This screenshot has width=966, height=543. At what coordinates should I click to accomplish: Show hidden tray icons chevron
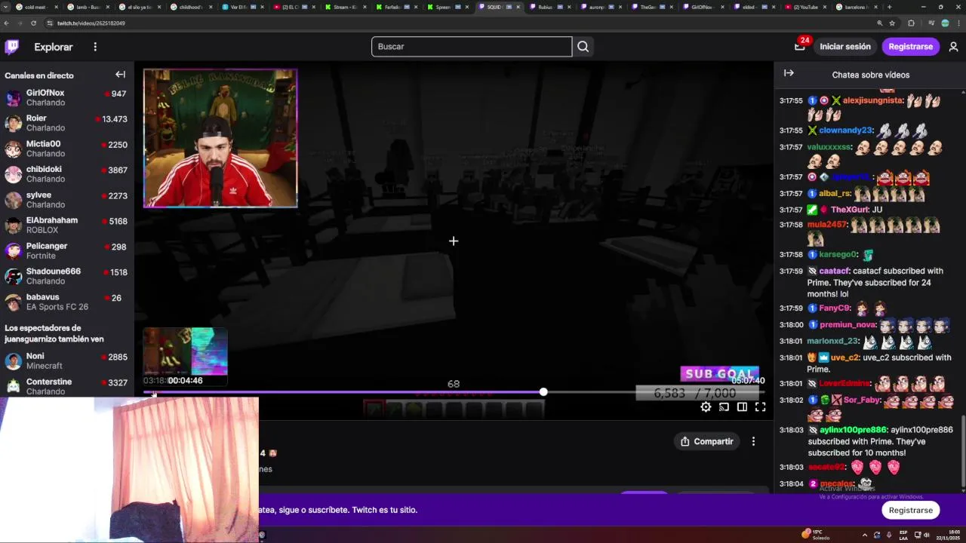tap(864, 535)
